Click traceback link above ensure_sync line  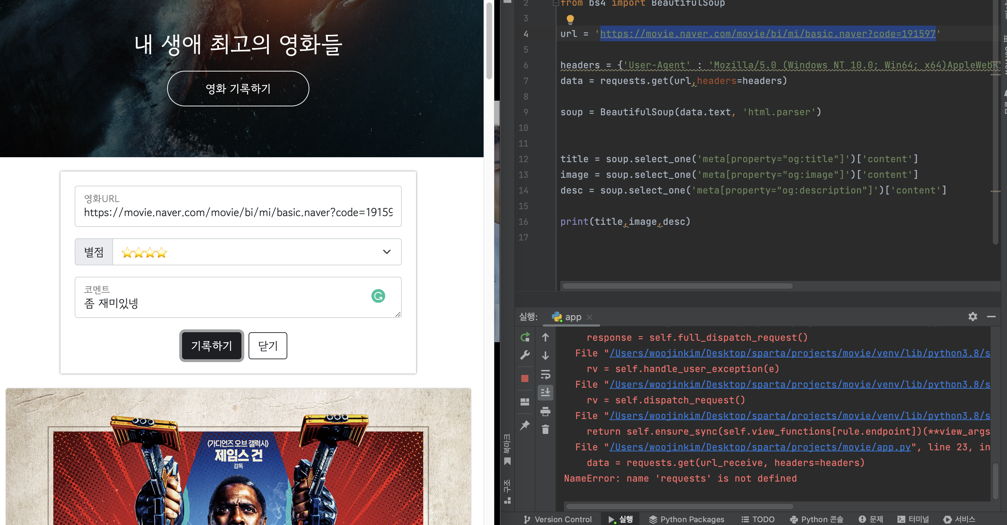click(x=800, y=415)
